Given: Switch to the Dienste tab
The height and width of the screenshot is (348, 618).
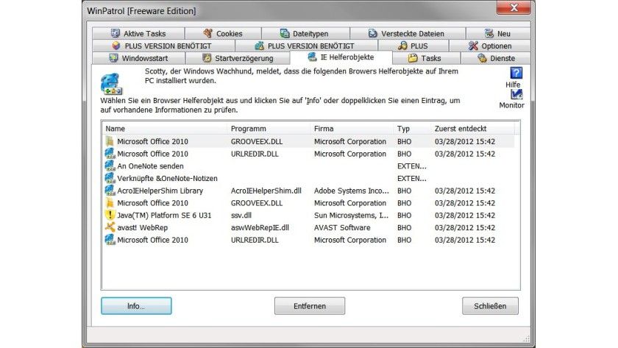Looking at the screenshot, I should pyautogui.click(x=496, y=58).
